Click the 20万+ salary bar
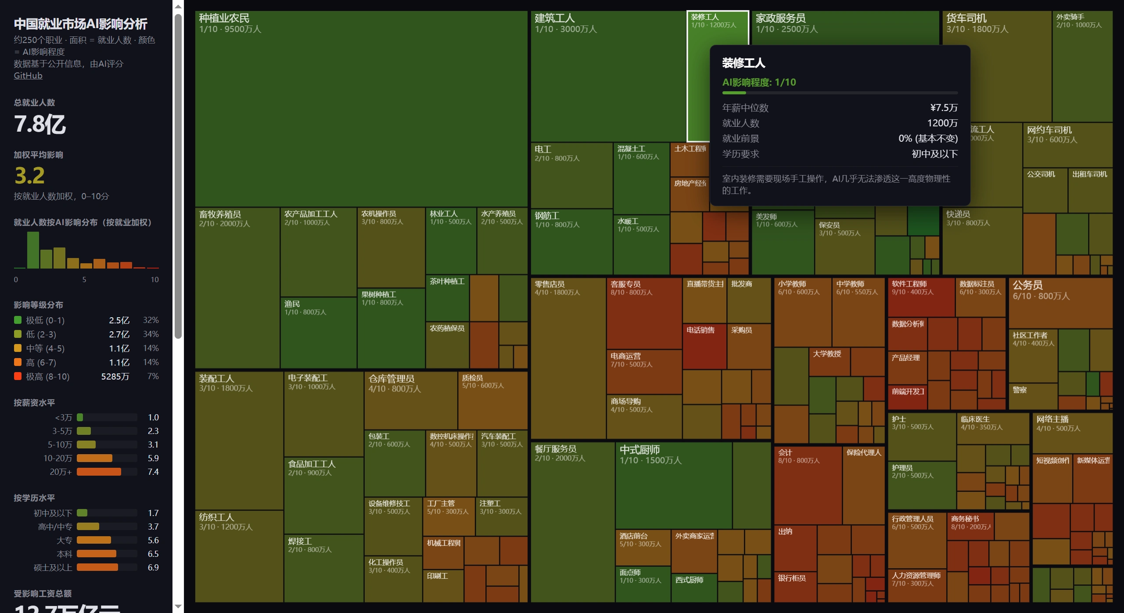 [x=99, y=472]
